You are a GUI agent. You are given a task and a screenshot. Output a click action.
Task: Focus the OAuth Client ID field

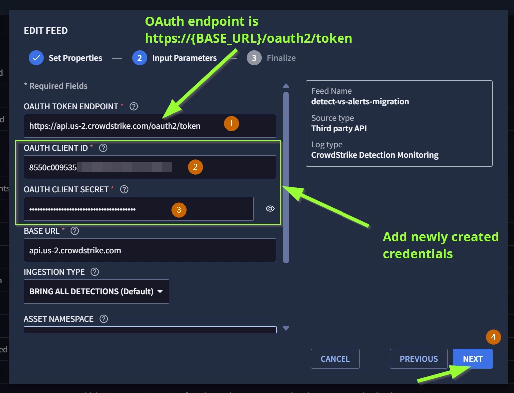click(x=150, y=167)
